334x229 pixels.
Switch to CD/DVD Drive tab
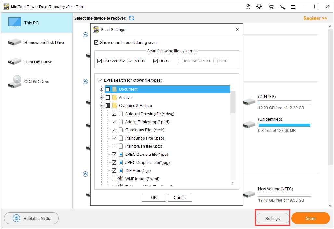pyautogui.click(x=37, y=81)
